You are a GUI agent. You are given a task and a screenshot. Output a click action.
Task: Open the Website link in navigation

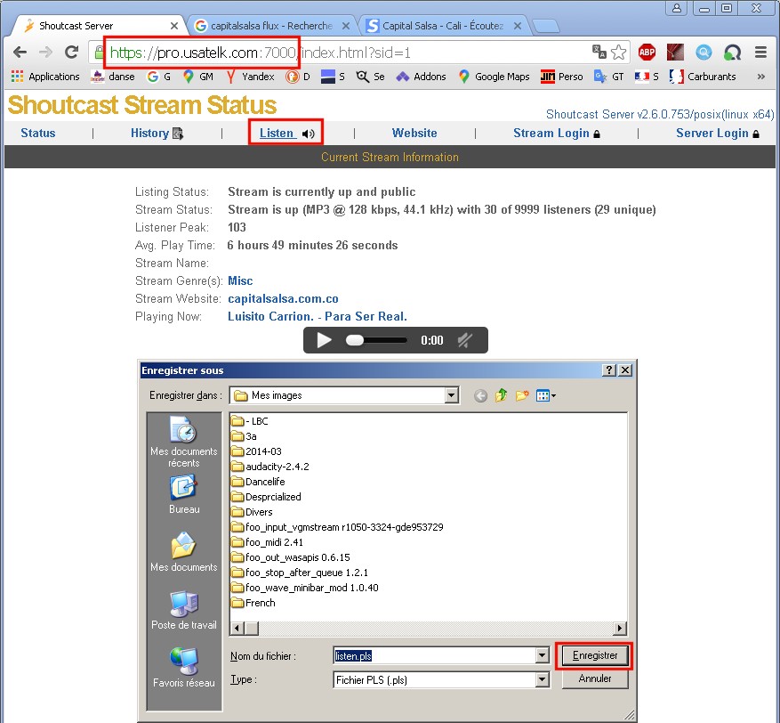(414, 133)
